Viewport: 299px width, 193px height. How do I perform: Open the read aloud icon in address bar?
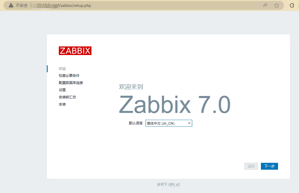[265, 6]
